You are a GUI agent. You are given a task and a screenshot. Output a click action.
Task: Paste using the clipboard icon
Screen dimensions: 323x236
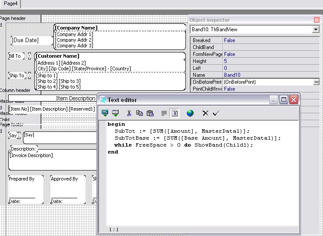tap(150, 113)
